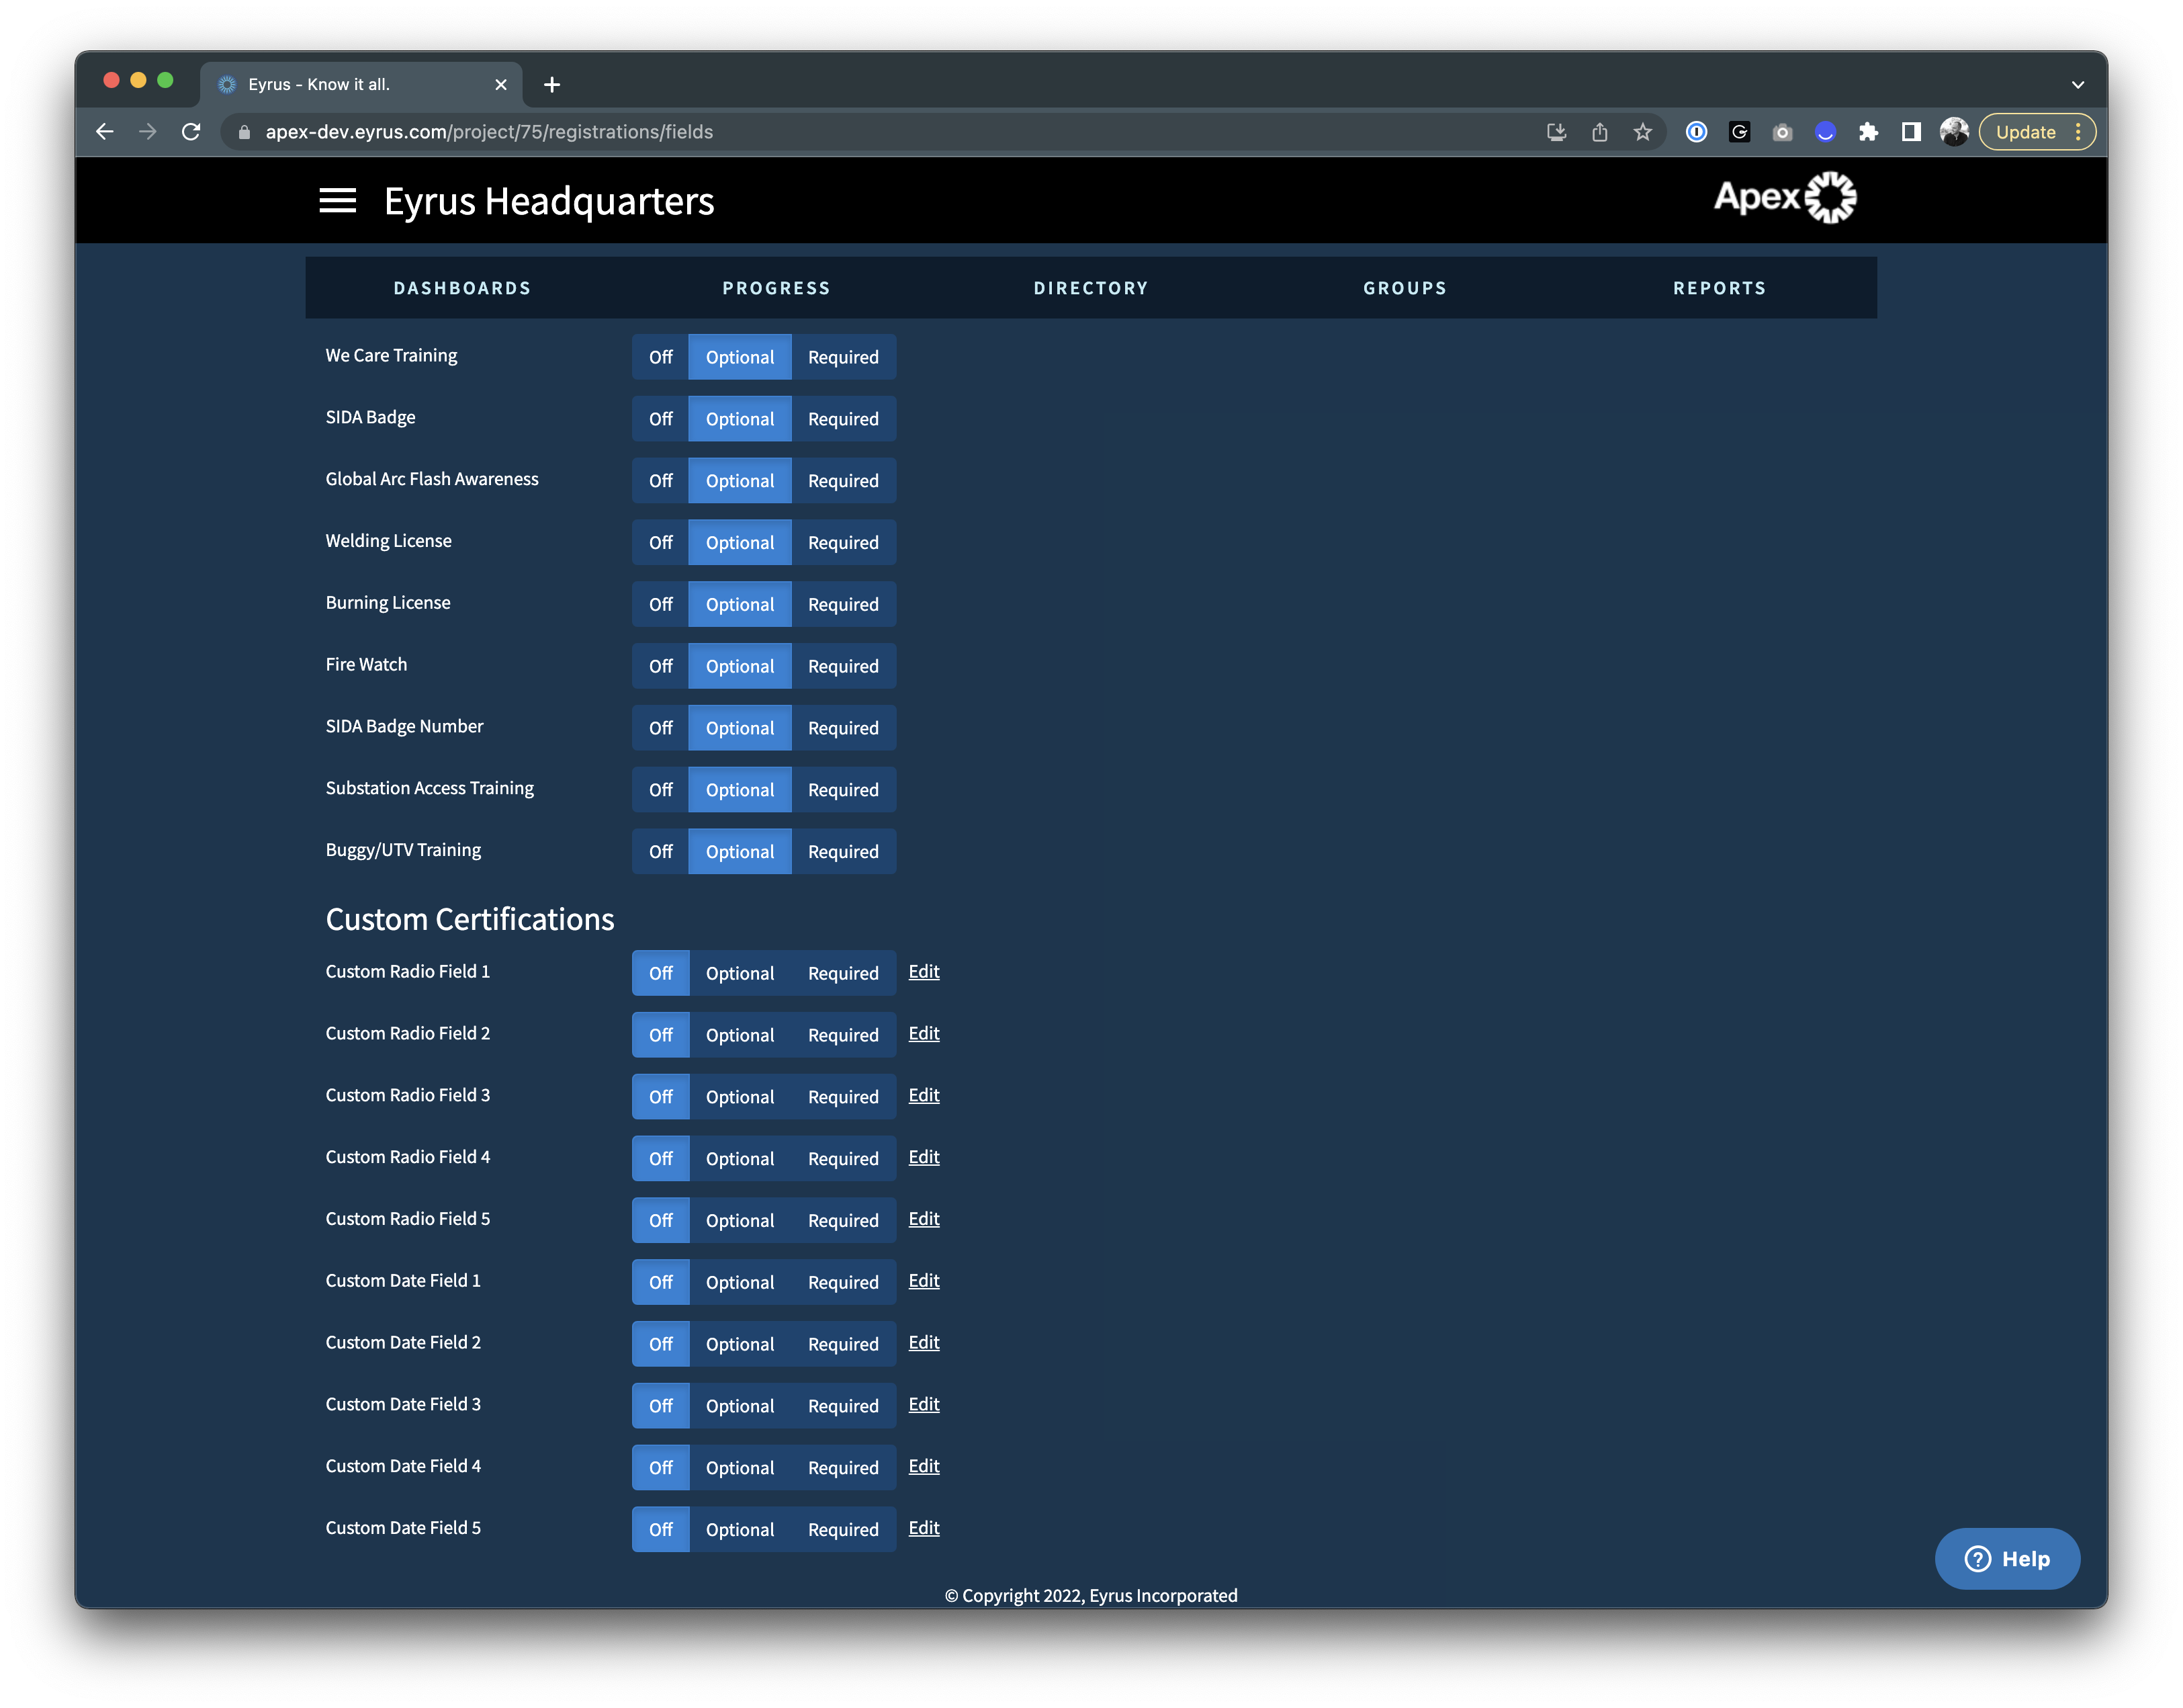This screenshot has height=1708, width=2183.
Task: Open the Chrome profile avatar
Action: [1954, 132]
